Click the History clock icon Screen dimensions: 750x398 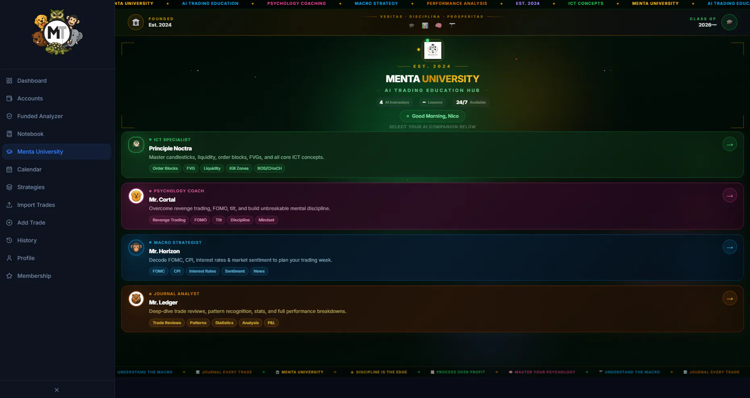coord(9,240)
